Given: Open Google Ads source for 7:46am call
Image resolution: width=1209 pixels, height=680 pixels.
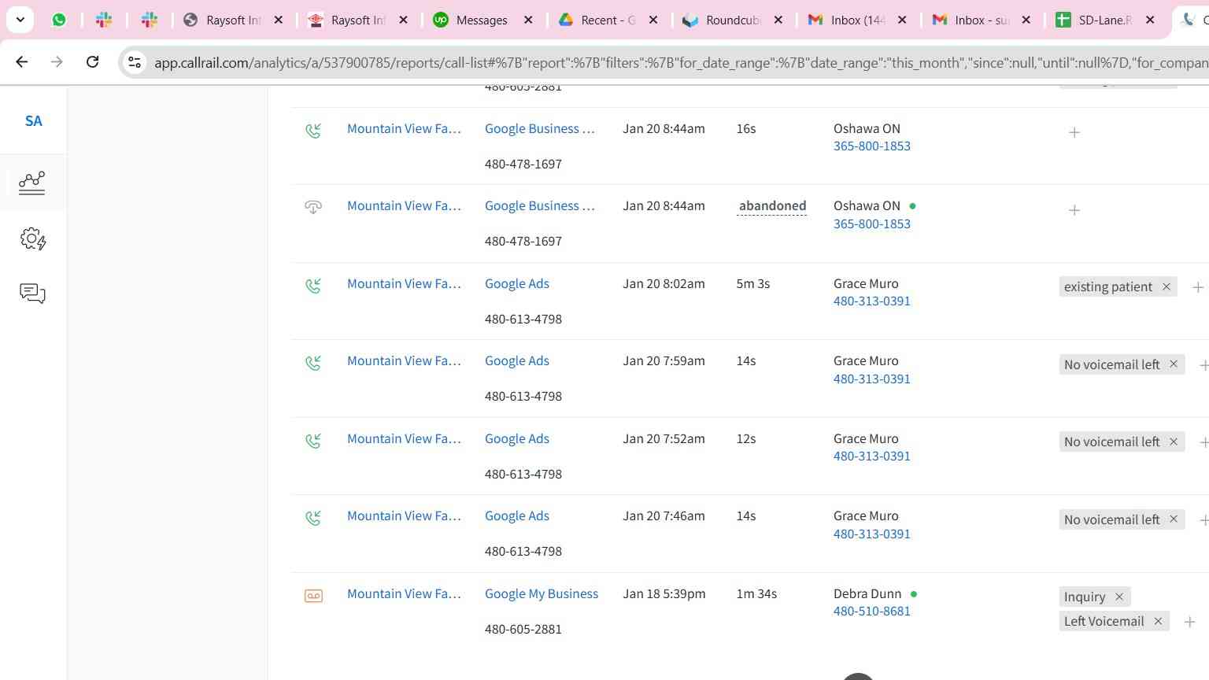Looking at the screenshot, I should tap(517, 516).
